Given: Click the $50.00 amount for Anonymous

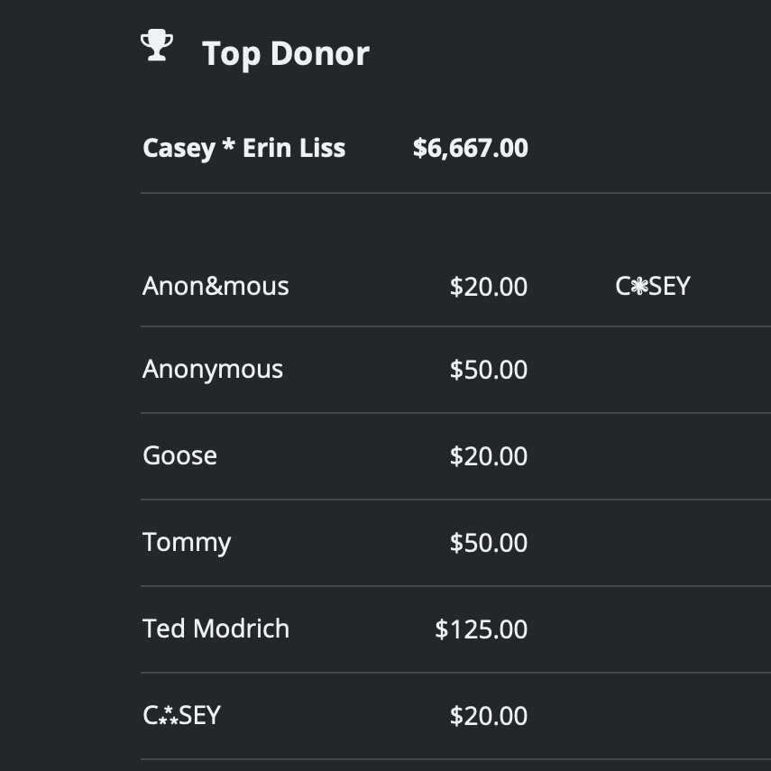Looking at the screenshot, I should coord(489,370).
